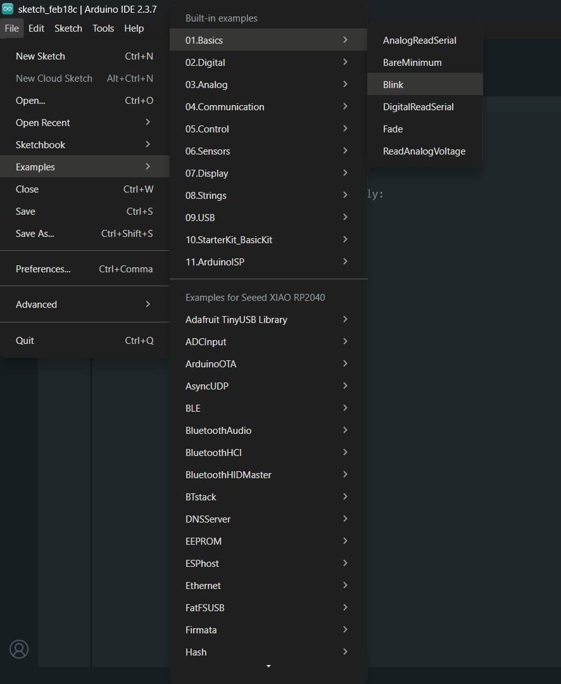The height and width of the screenshot is (684, 561).
Task: Click the user account profile icon
Action: [x=19, y=649]
